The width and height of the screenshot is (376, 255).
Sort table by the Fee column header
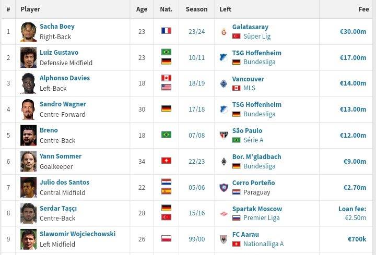[363, 9]
